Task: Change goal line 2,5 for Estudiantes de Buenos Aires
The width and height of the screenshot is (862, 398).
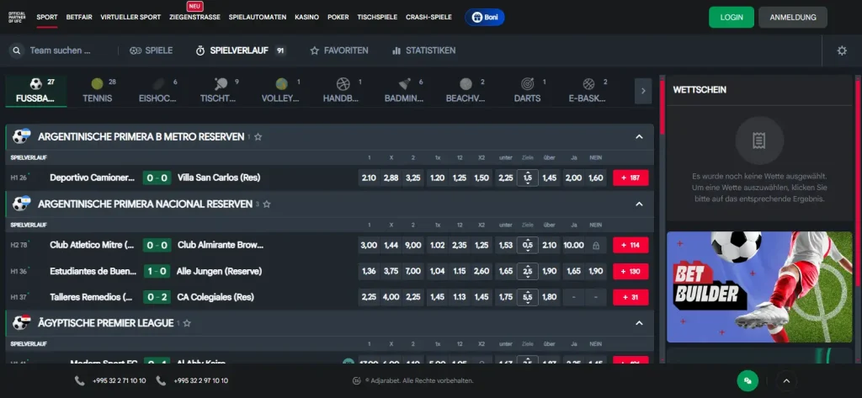Action: [528, 271]
